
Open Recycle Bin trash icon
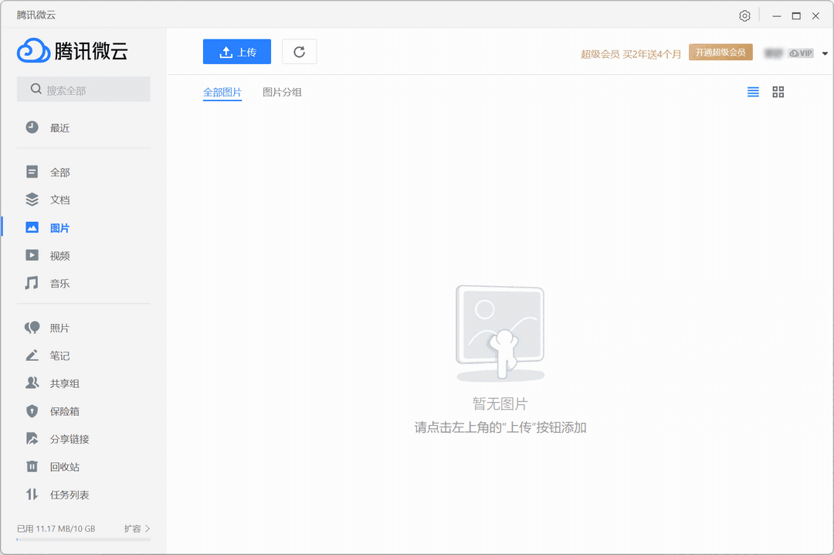pos(32,466)
